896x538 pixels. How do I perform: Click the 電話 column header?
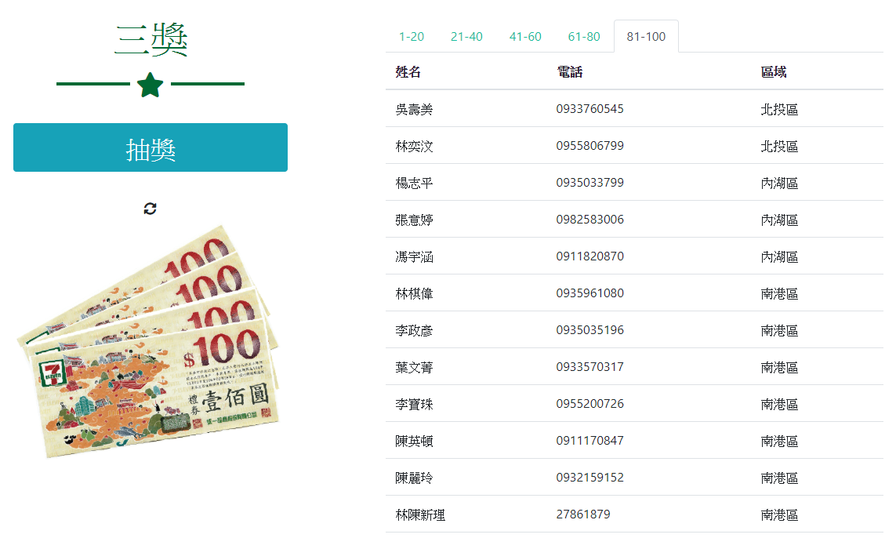click(570, 72)
